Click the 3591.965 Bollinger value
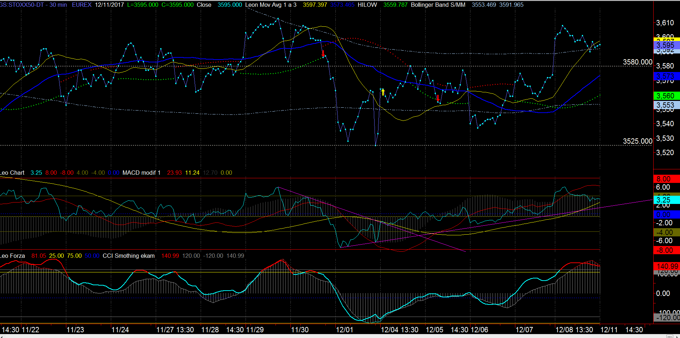Image resolution: width=680 pixels, height=338 pixels. 511,5
